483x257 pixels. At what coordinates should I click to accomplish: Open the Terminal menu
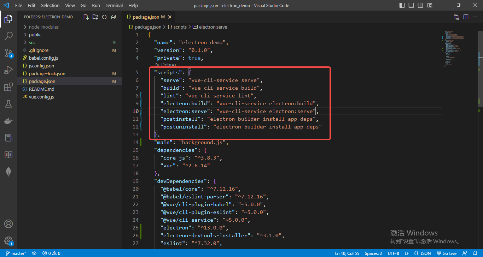[x=114, y=6]
